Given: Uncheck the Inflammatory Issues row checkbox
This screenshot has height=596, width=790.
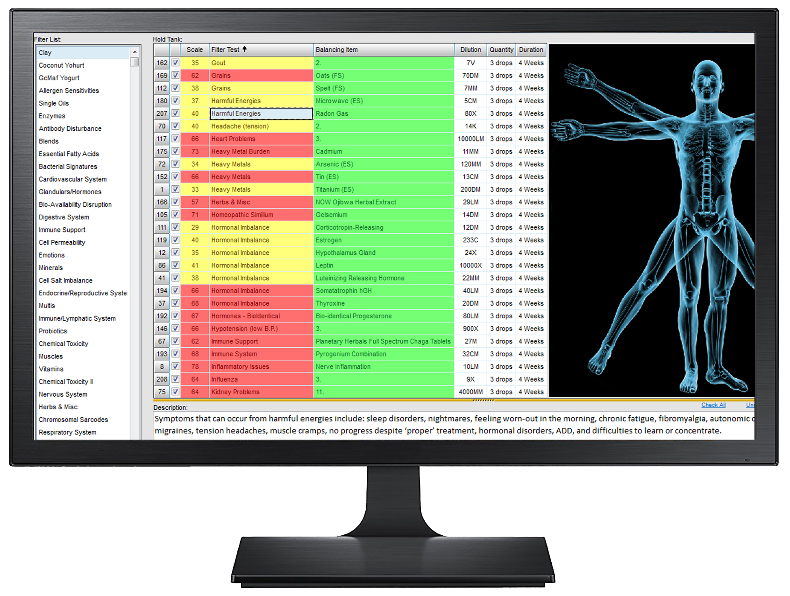Looking at the screenshot, I should coord(175,366).
